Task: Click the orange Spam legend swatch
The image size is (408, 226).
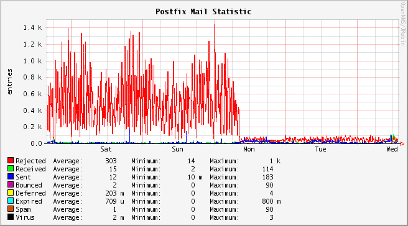Action: [11, 209]
